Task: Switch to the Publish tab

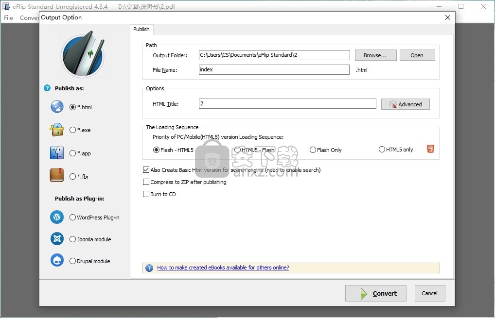Action: (141, 29)
